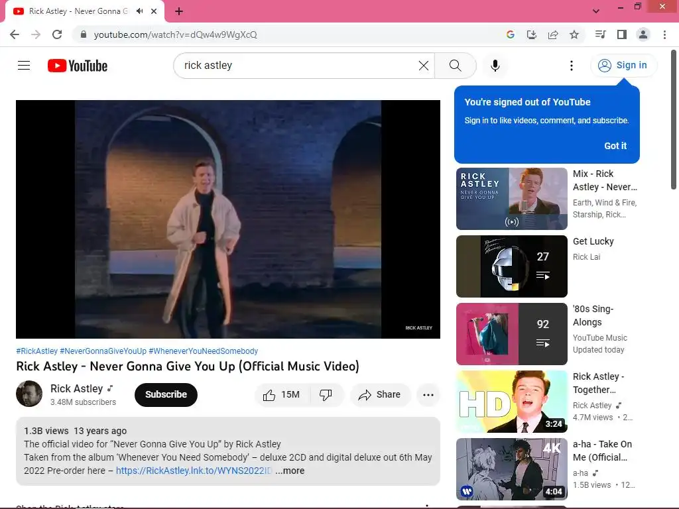The image size is (679, 509).
Task: Click the page vertical scrollbar
Action: tap(674, 119)
